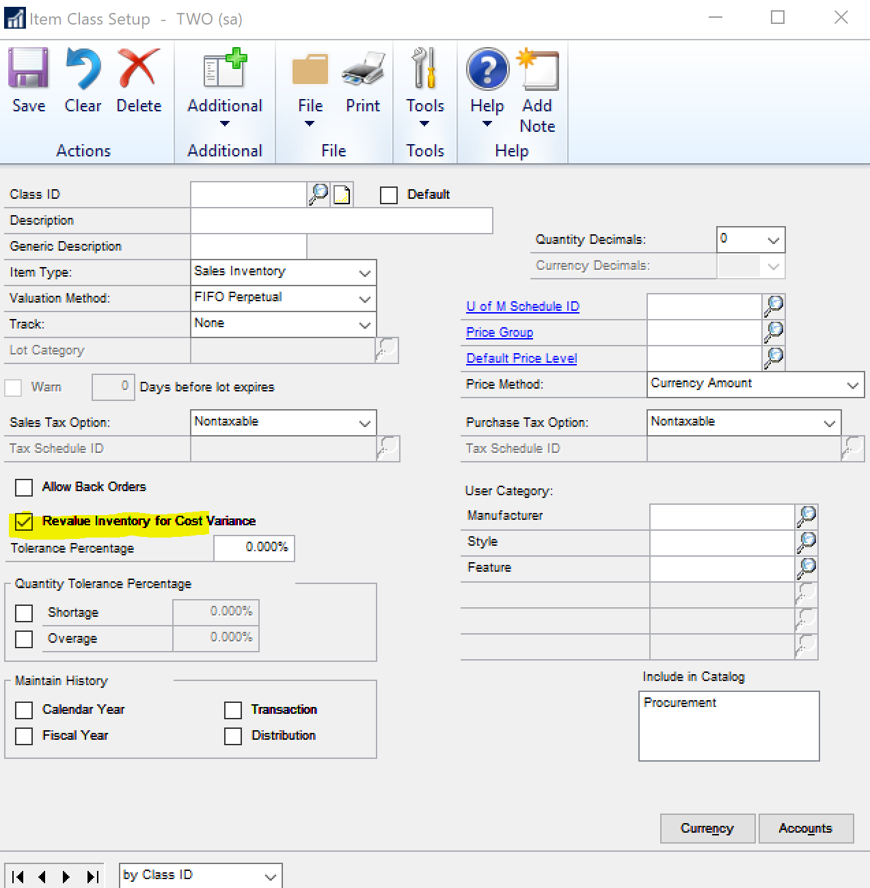Viewport: 870px width, 888px height.
Task: Click the app icon in the title bar
Action: [14, 18]
